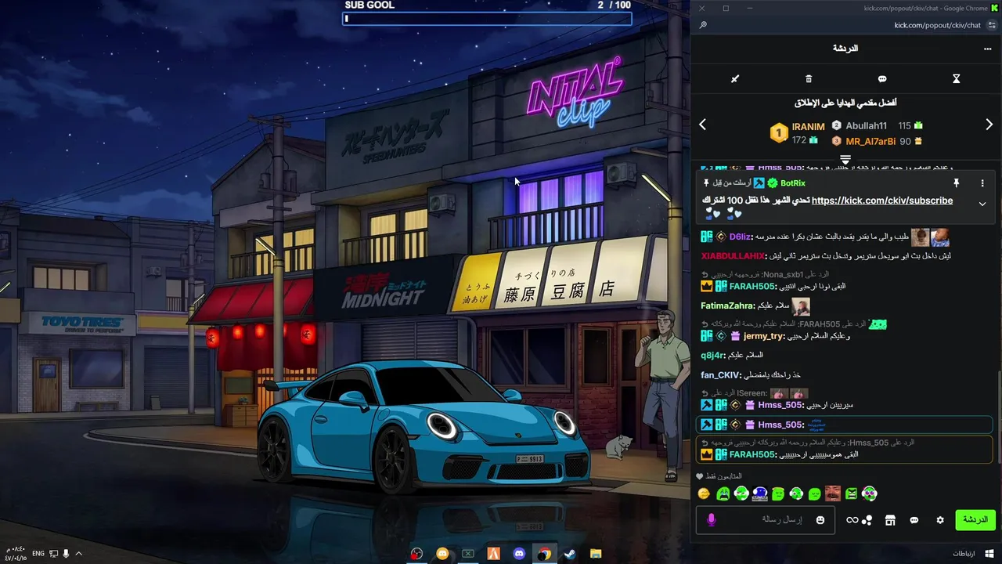Click the jermy_try username in chat
1002x564 pixels.
point(764,336)
